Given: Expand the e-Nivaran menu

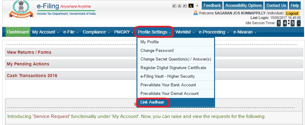Looking at the screenshot, I should [x=245, y=32].
